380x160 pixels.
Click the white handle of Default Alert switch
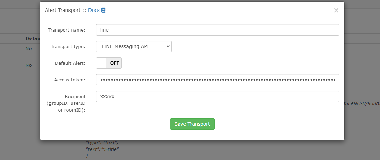coord(101,63)
